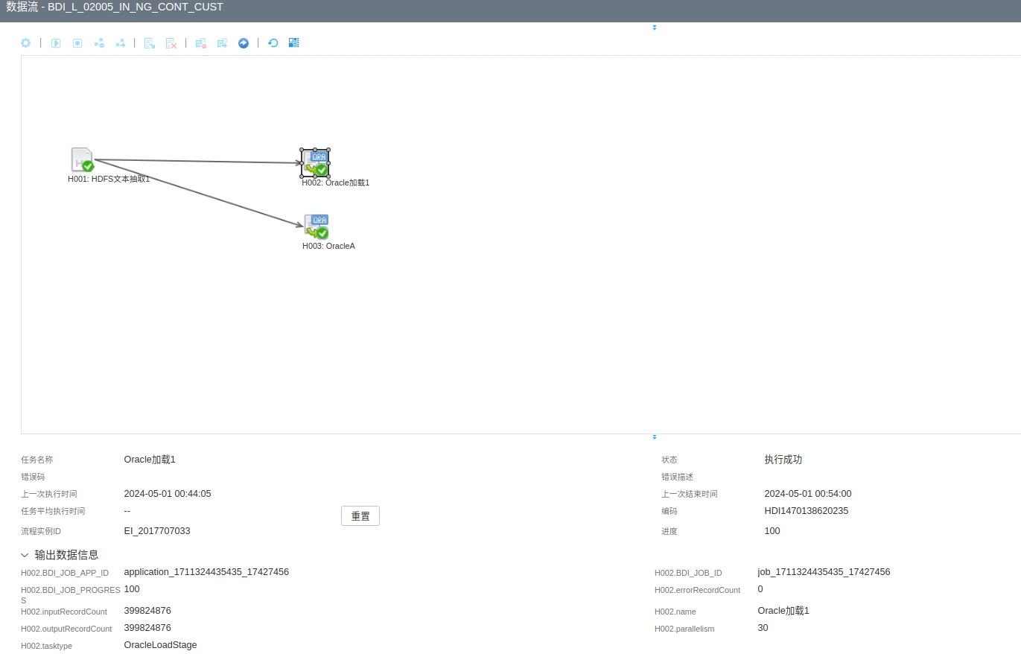Click the errorRecordCount value 0
Image resolution: width=1021 pixels, height=654 pixels.
pyautogui.click(x=760, y=589)
